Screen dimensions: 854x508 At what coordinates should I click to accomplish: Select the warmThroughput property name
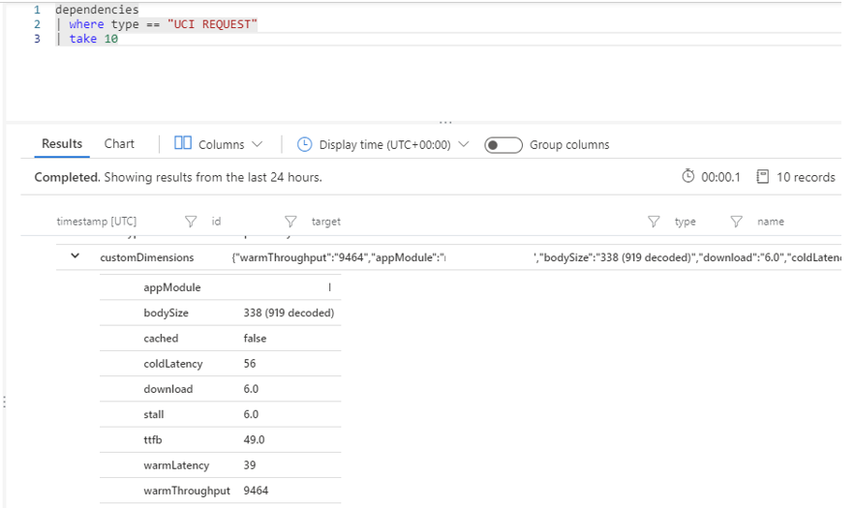186,491
